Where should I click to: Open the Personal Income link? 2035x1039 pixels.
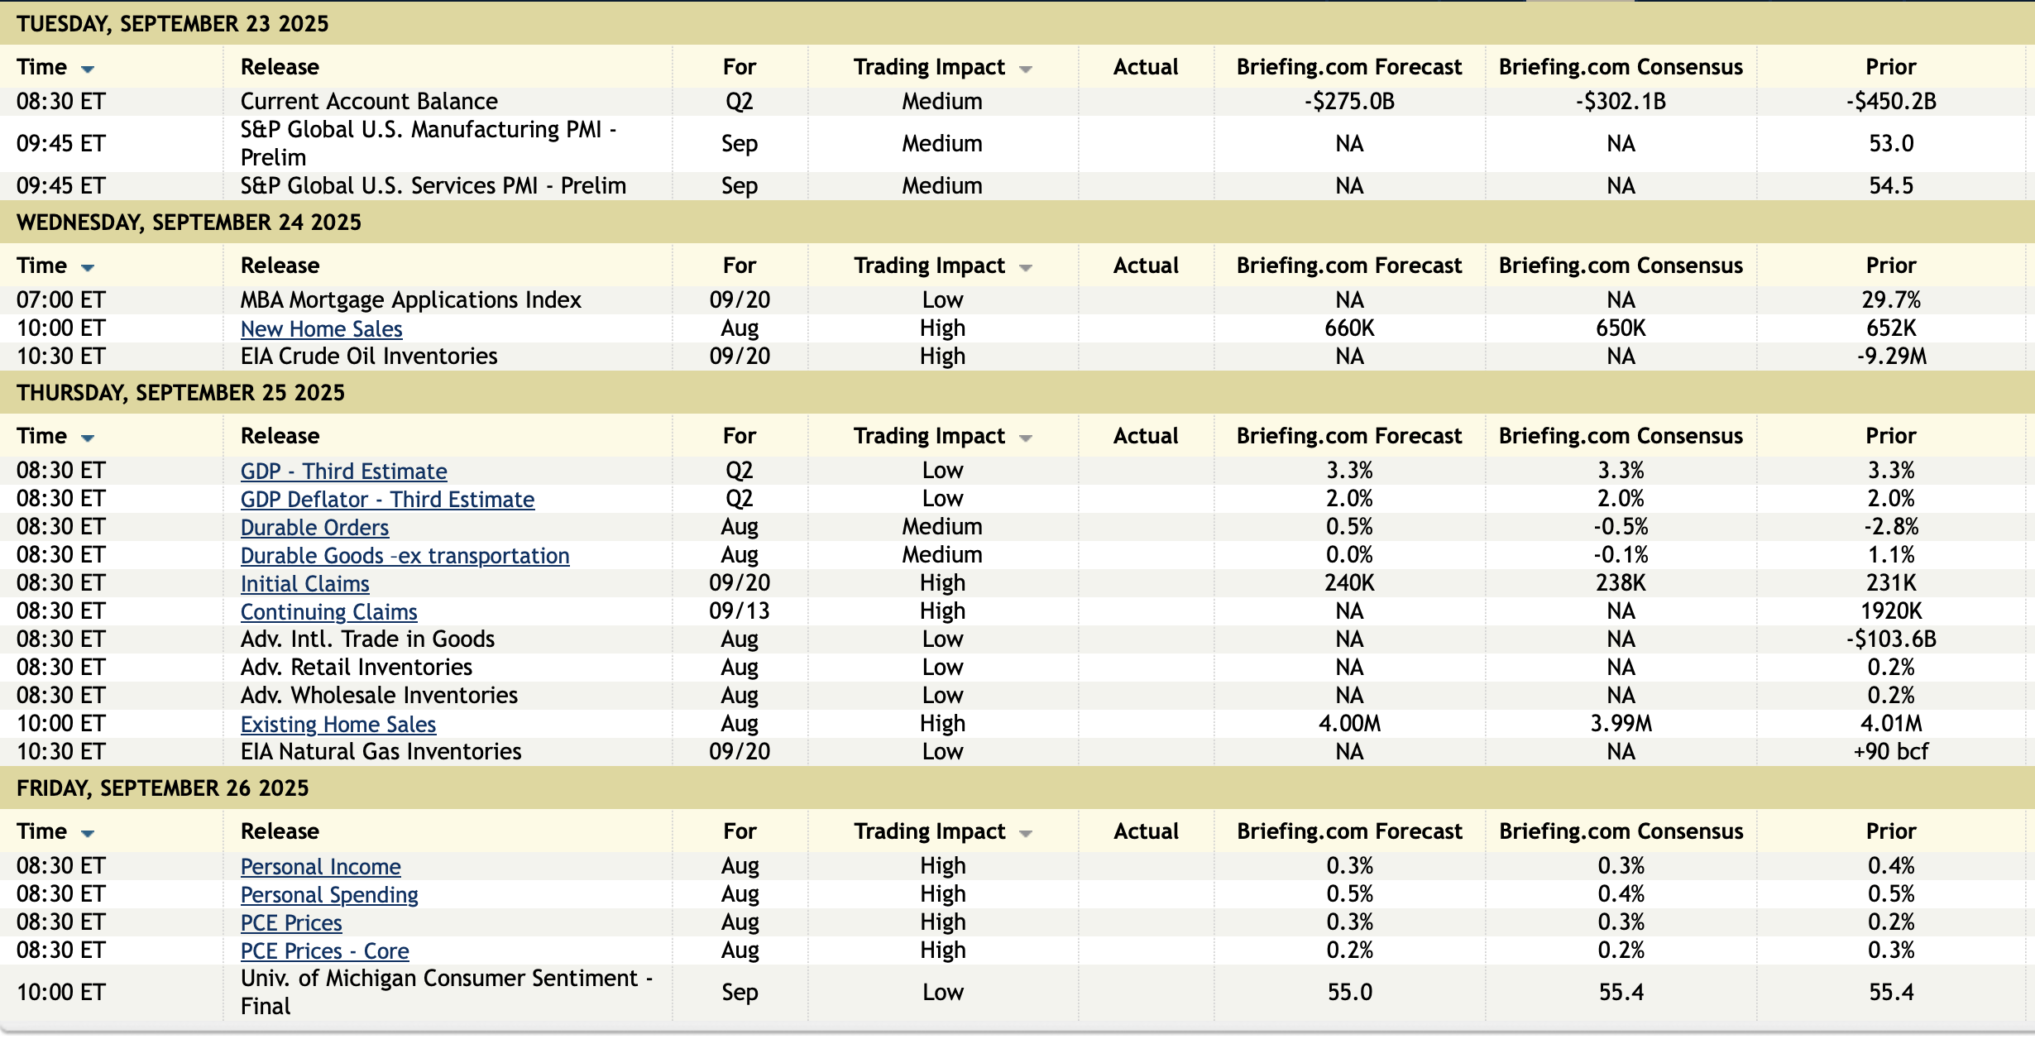pyautogui.click(x=320, y=867)
